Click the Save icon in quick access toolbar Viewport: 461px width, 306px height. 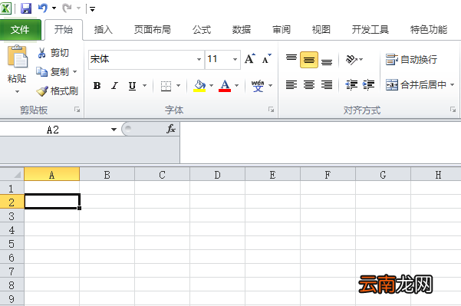coord(26,8)
